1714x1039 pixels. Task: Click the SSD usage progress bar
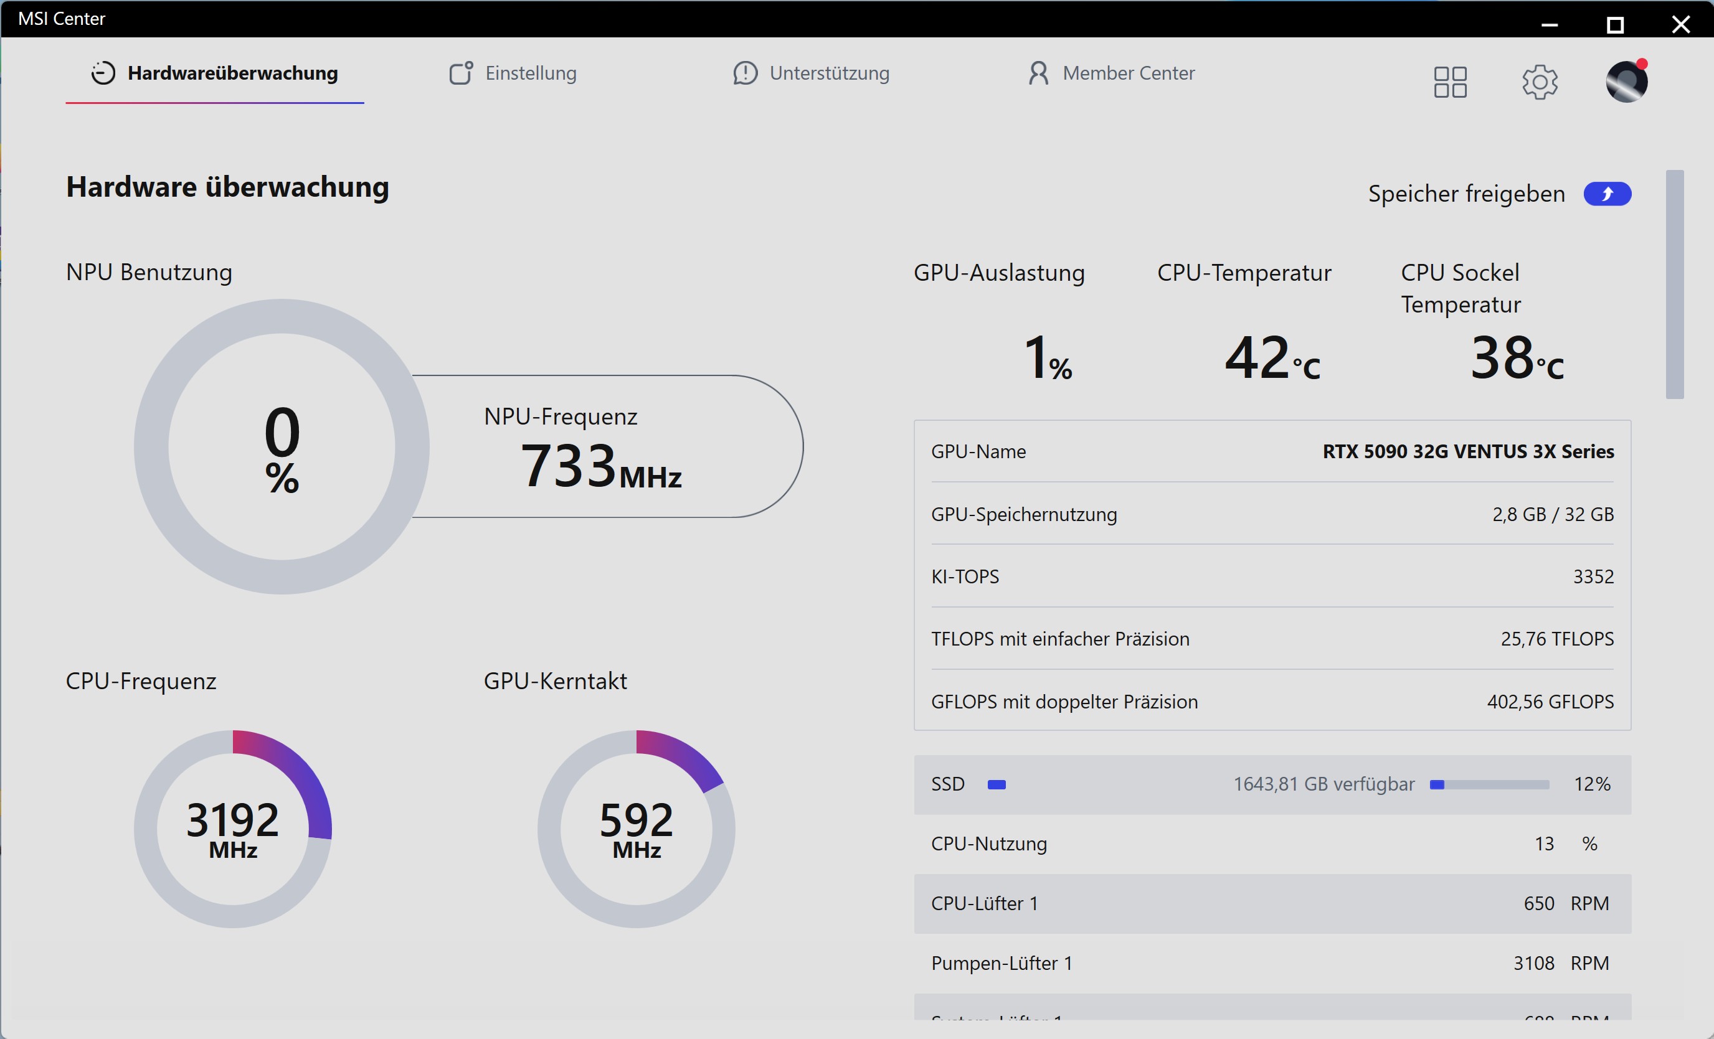coord(1489,784)
